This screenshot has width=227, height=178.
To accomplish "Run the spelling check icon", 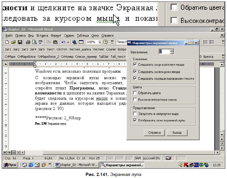I will [x=41, y=42].
